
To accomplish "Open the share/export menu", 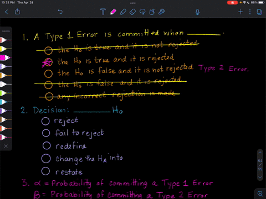I will (x=17, y=12).
